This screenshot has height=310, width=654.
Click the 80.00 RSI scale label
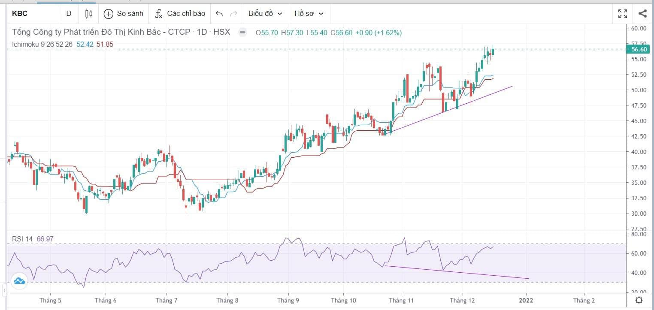(639, 235)
